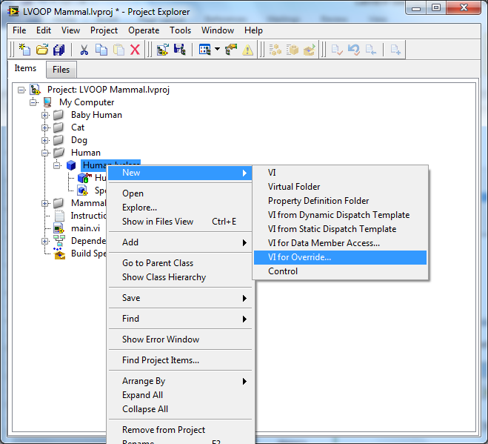
Task: Select VI from Static Dispatch Template
Action: tap(340, 229)
